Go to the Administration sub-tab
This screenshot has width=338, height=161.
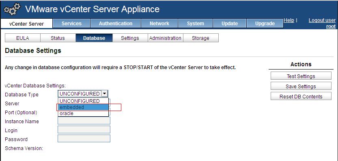pos(165,38)
